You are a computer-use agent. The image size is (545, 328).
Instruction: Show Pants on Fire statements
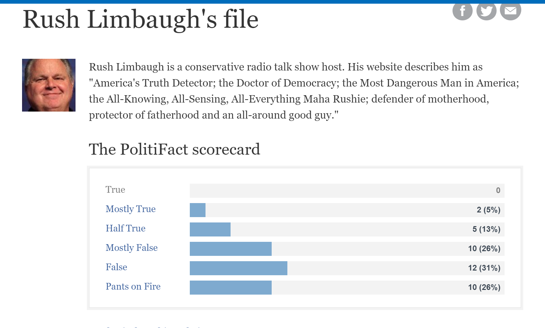(x=133, y=287)
